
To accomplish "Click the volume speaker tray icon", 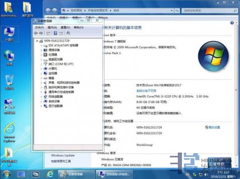I will click(206, 174).
